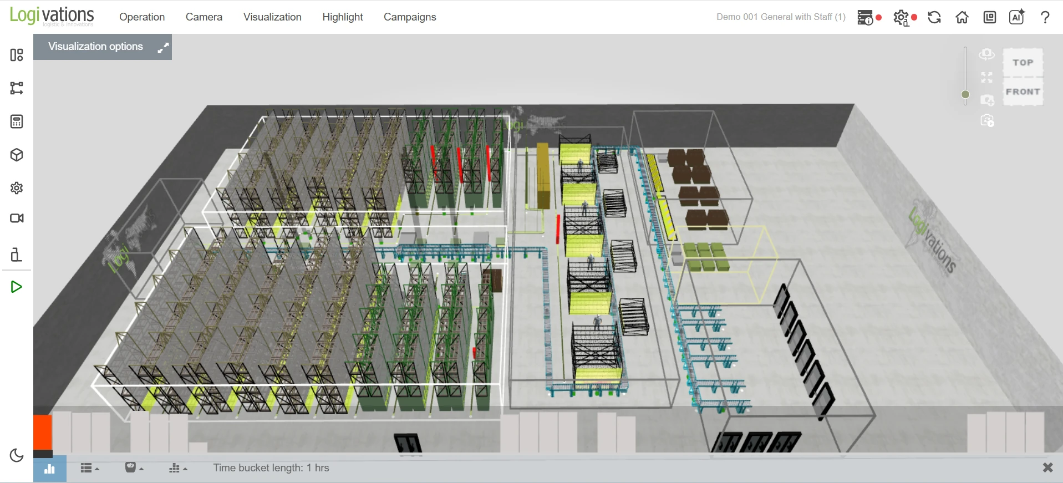Toggle the bar chart view button

click(50, 469)
